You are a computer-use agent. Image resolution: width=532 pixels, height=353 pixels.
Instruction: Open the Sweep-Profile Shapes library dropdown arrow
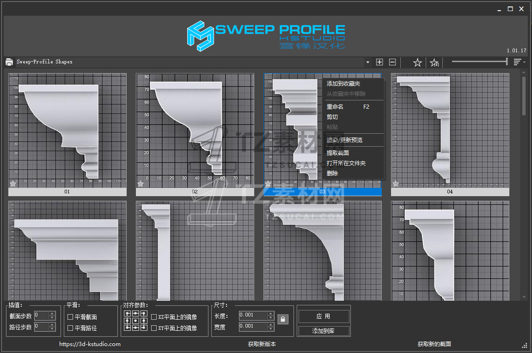(x=367, y=62)
